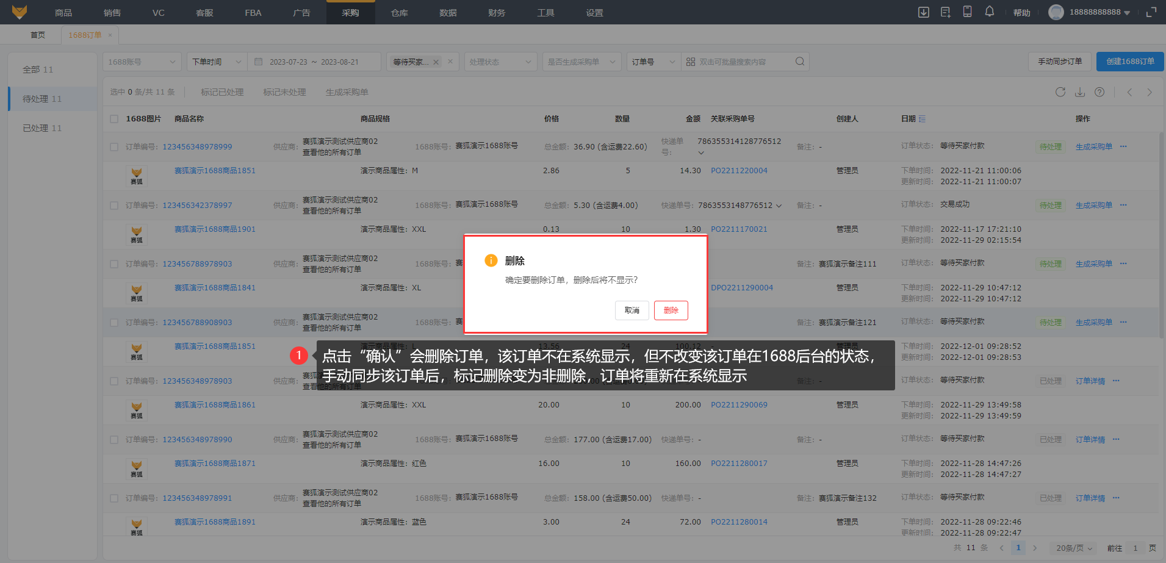
Task: Open the 处理状态 dropdown
Action: [500, 62]
